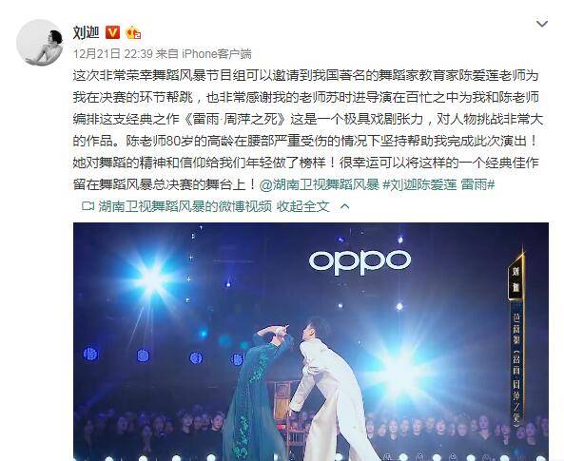This screenshot has width=564, height=461.
Task: Click the membership crown icon
Action: pos(133,33)
